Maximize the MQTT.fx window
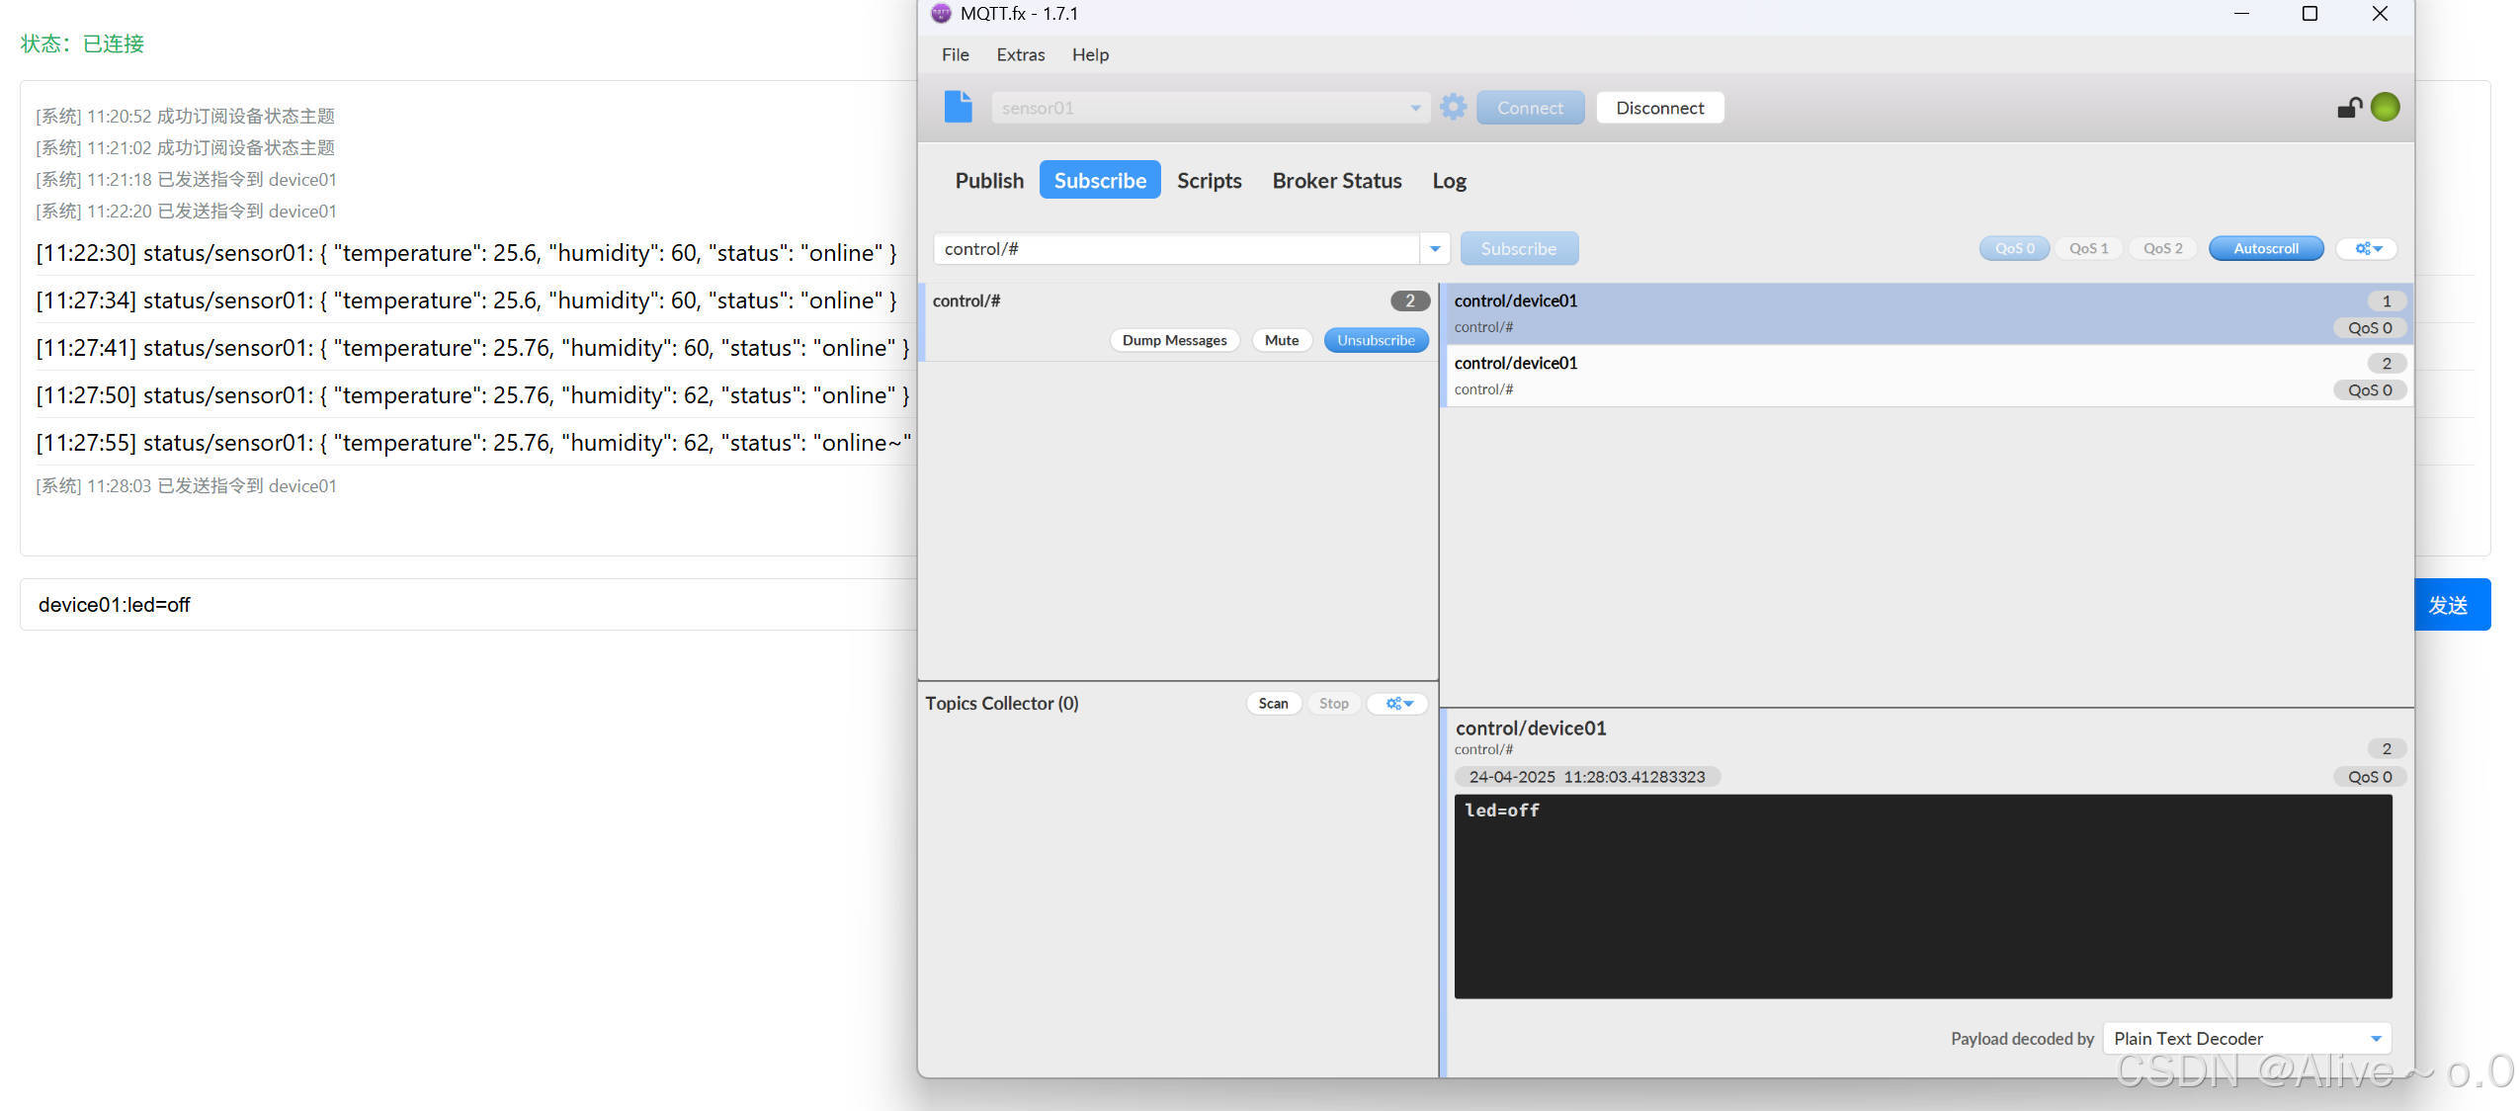This screenshot has width=2519, height=1111. [x=2309, y=14]
